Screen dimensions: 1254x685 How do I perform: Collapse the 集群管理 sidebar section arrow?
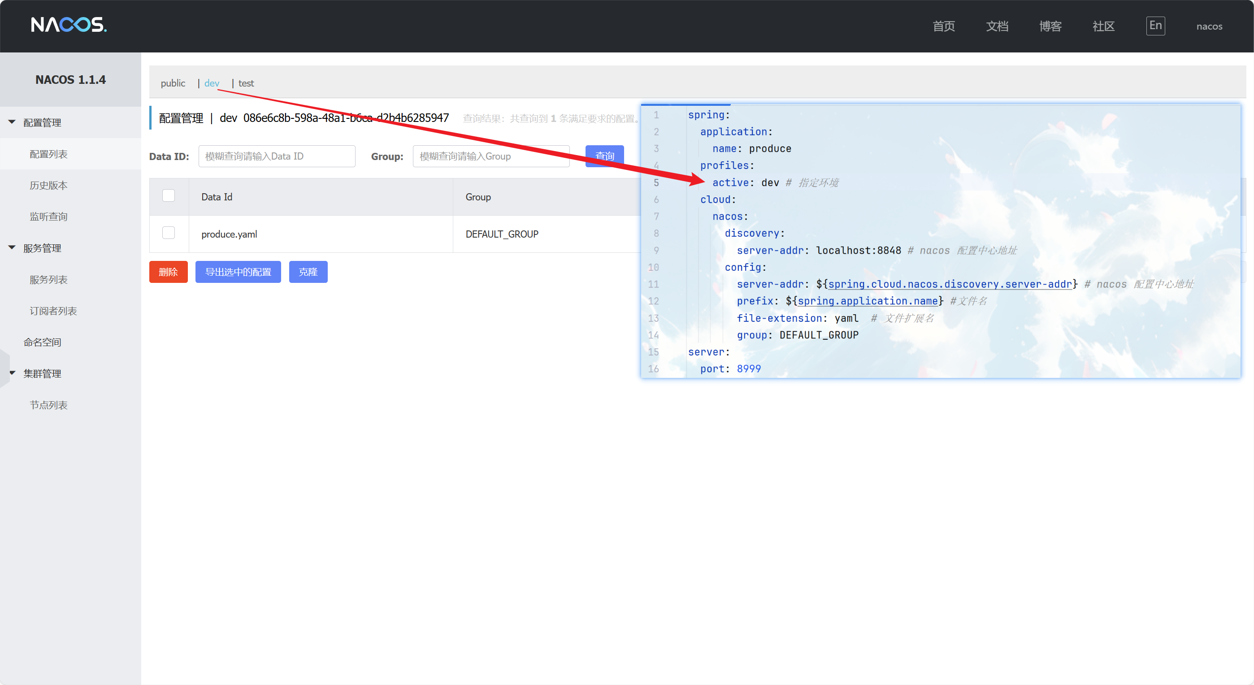(x=12, y=373)
